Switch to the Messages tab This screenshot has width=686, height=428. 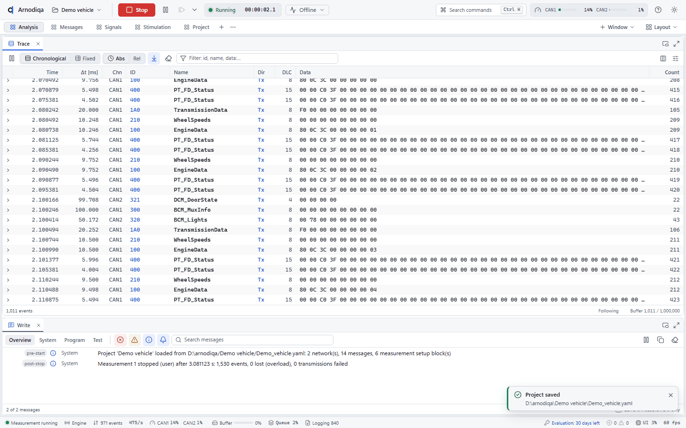point(67,27)
